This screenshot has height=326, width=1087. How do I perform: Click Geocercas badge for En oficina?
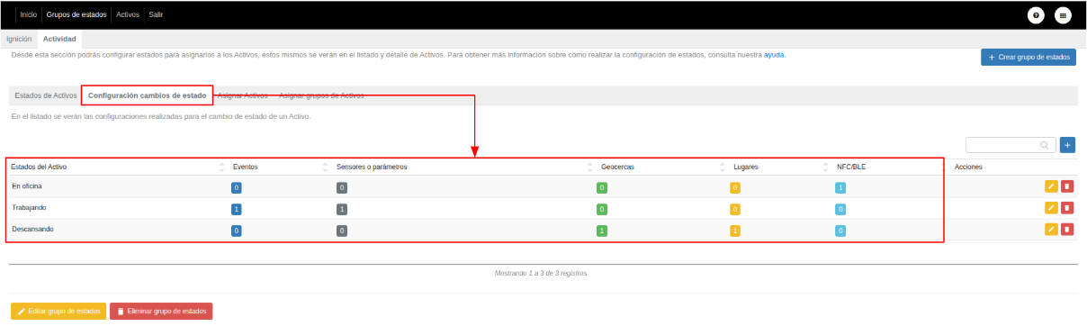602,187
